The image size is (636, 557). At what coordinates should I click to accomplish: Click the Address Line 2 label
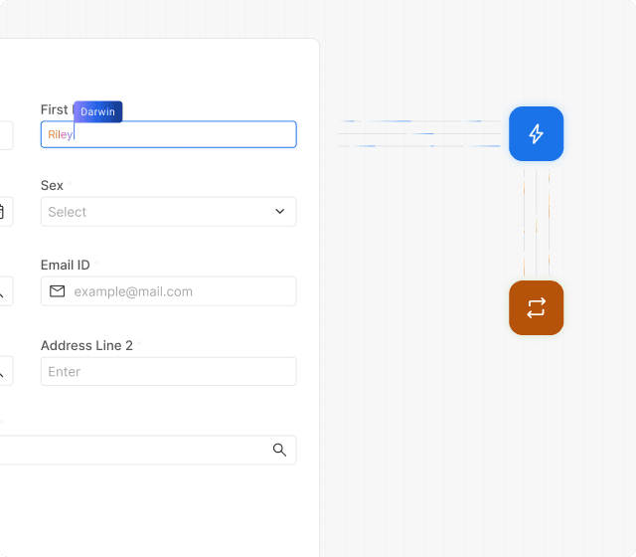coord(86,345)
